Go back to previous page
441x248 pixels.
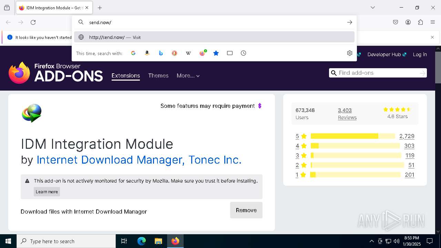(8, 22)
